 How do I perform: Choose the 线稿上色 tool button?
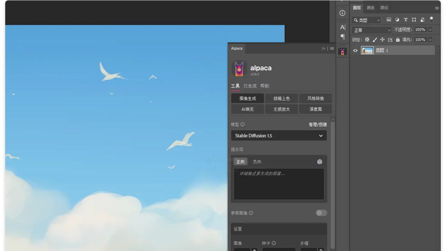pos(281,98)
